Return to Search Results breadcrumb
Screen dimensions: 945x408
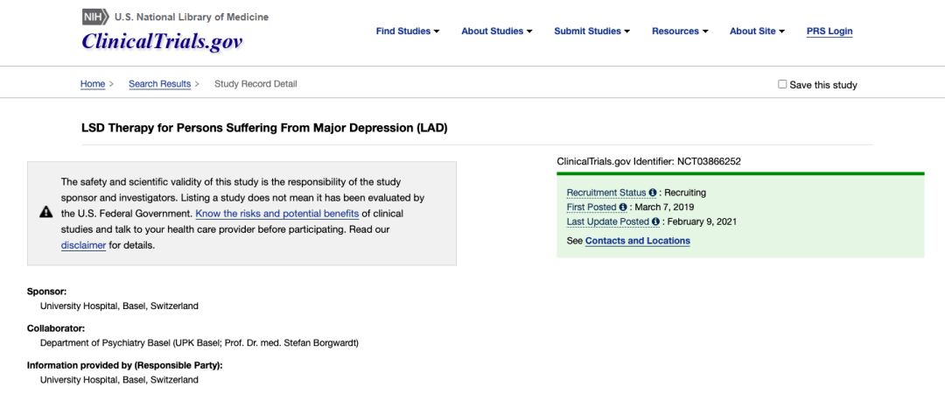(160, 84)
